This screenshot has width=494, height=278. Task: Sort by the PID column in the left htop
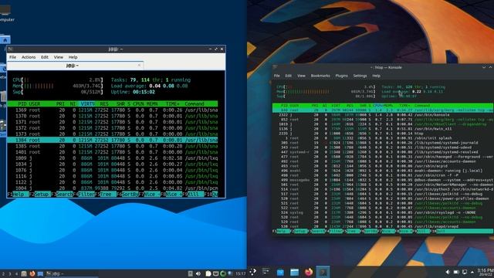[x=22, y=103]
